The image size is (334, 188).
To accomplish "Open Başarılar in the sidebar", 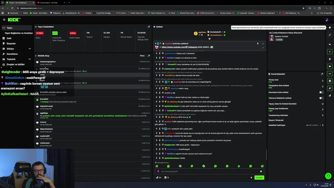I will click(x=11, y=43).
